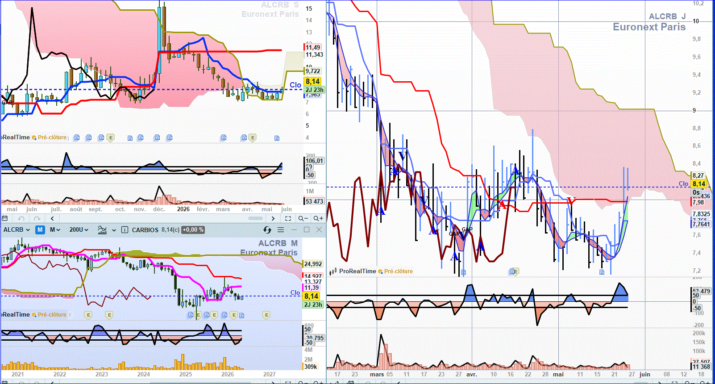Zoom out on the weekly chart
Screen dimensions: 715x384
[303, 218]
